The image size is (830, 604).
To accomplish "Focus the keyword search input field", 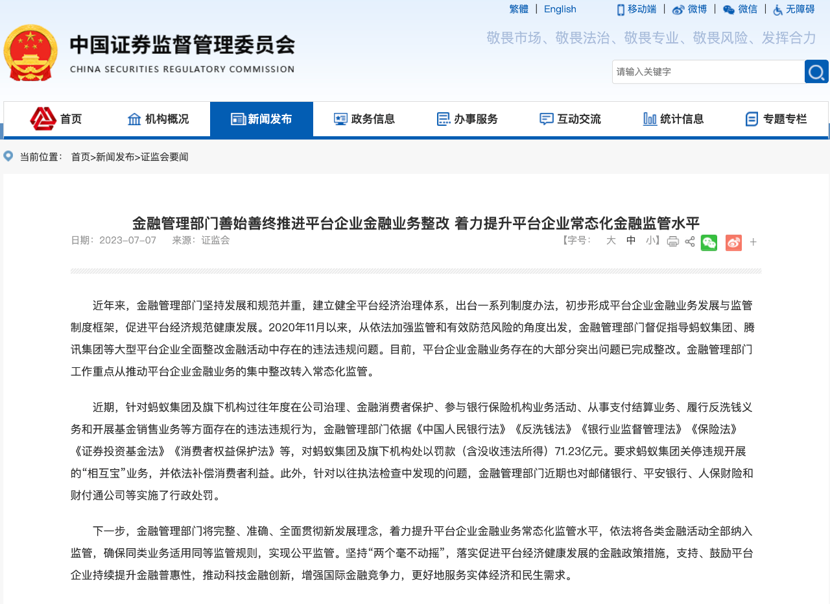I will (708, 72).
